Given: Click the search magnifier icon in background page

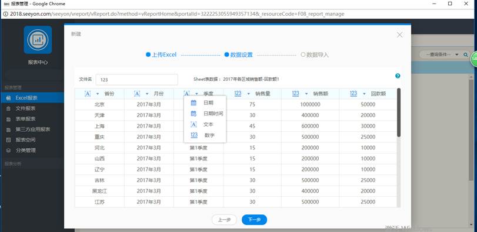Looking at the screenshot, I should (465, 54).
